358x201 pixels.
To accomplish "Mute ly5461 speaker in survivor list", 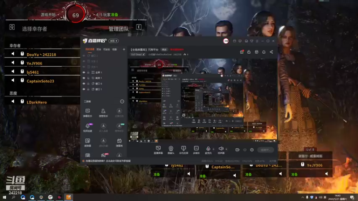I will (x=13, y=71).
